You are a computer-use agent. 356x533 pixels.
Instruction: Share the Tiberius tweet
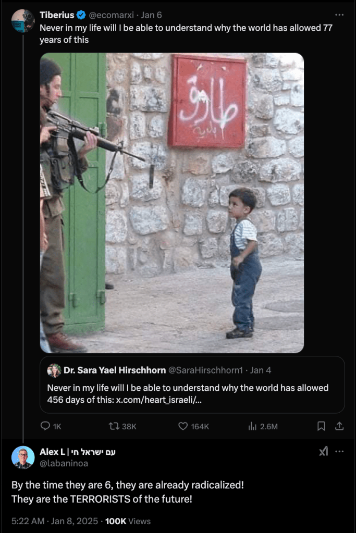[x=339, y=426]
